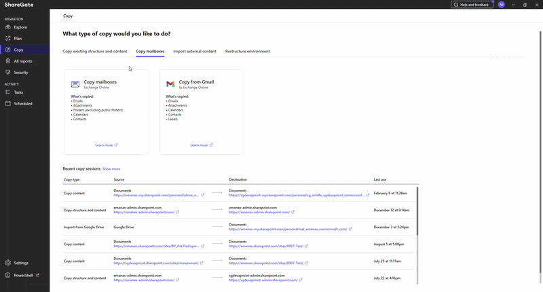The image size is (543, 292).
Task: Select the Copy mailboxes tab
Action: [x=150, y=51]
